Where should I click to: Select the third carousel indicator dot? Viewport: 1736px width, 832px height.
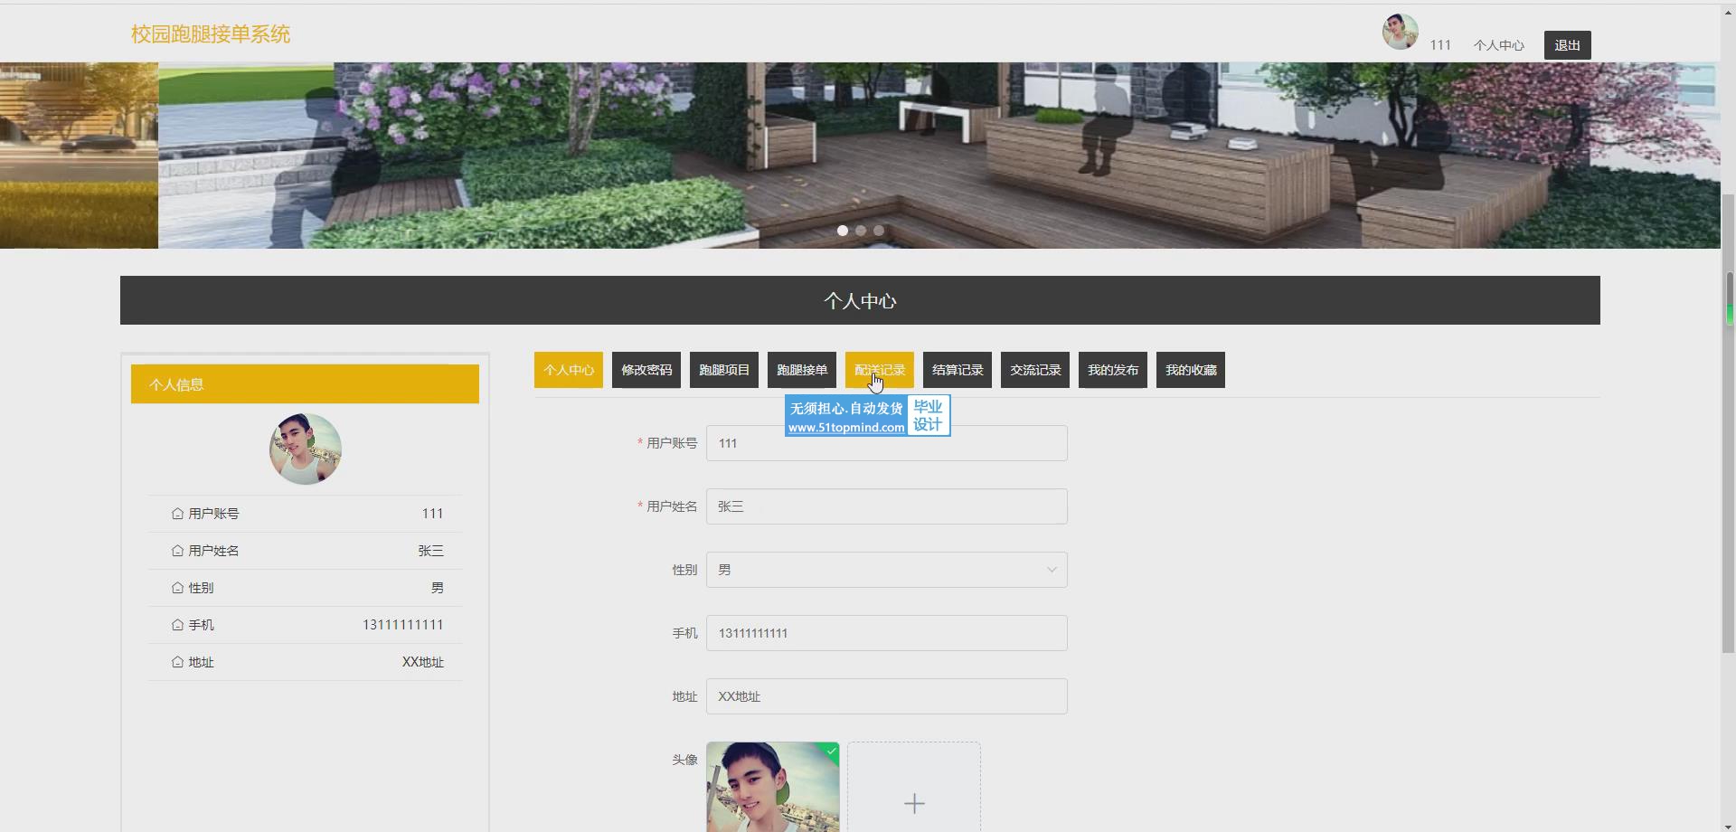coord(879,231)
